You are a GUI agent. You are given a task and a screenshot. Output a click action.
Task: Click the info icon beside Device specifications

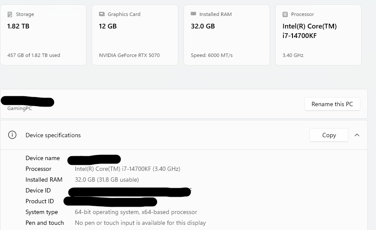coord(12,135)
